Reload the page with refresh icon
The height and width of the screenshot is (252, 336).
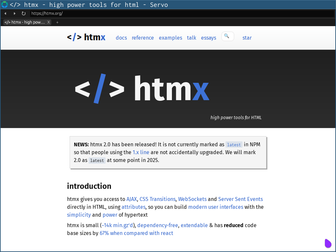24,13
